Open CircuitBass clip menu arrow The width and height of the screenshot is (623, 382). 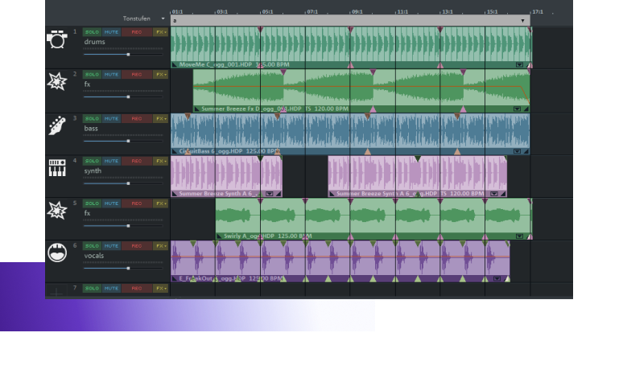click(517, 151)
